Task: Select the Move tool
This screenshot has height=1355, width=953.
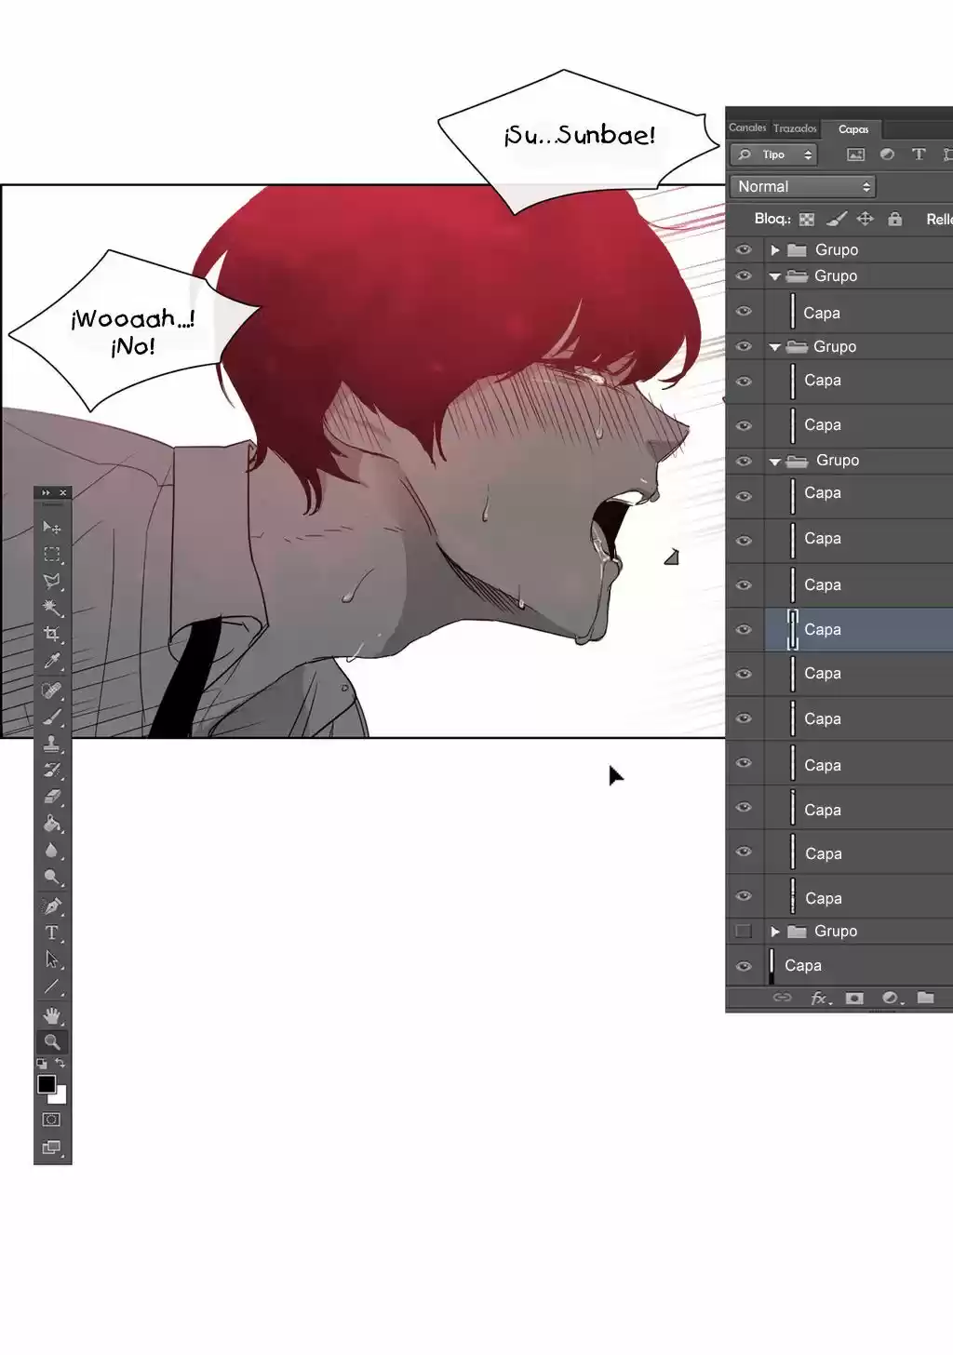Action: point(51,528)
